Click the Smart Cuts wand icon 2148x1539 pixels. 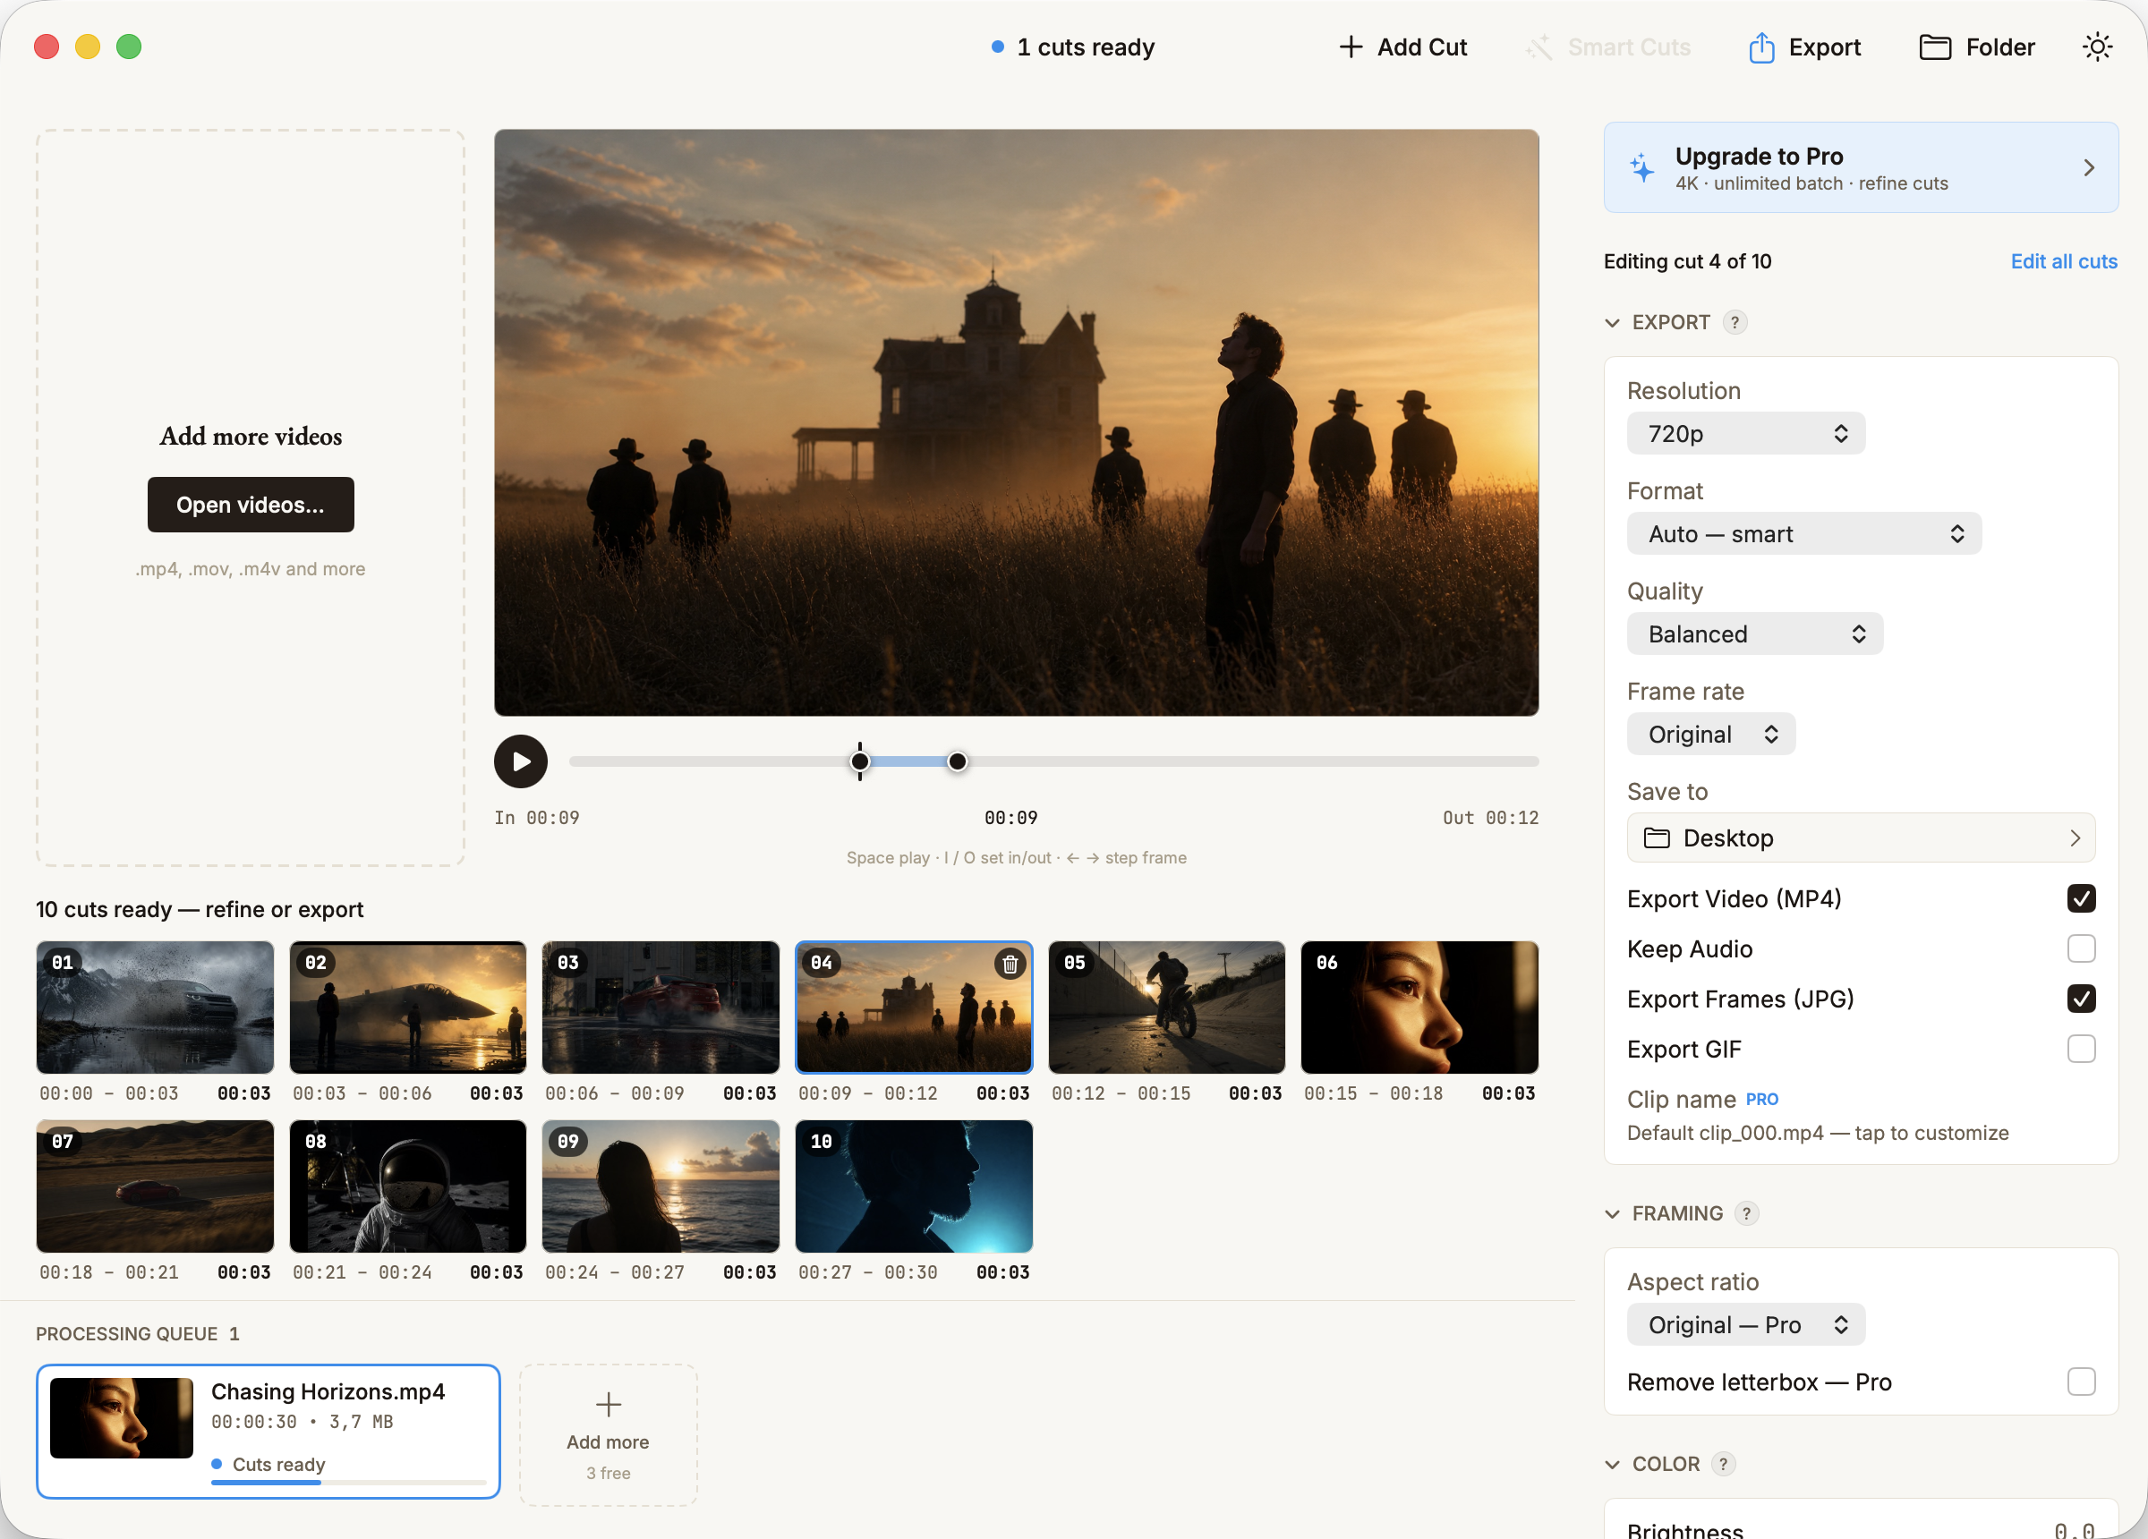pos(1540,47)
